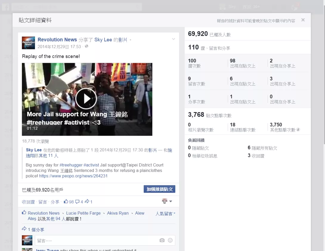325x251 pixels.
Task: Click the Revolution News avatar at top of post
Action: [x=28, y=43]
